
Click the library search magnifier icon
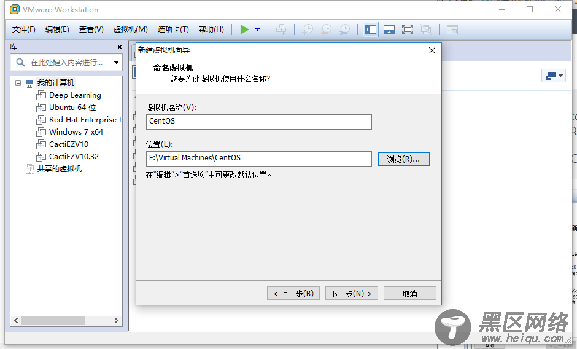click(21, 62)
